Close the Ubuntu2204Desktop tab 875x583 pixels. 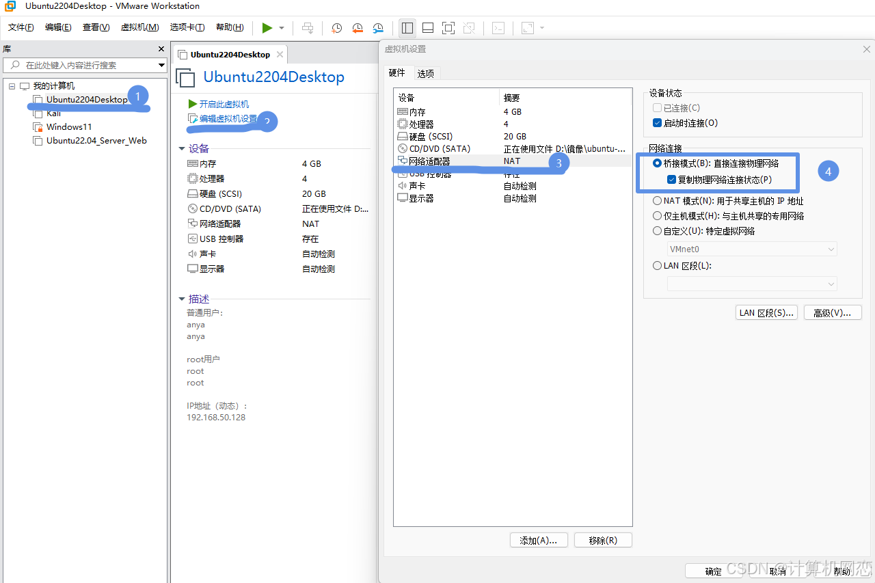(x=280, y=54)
